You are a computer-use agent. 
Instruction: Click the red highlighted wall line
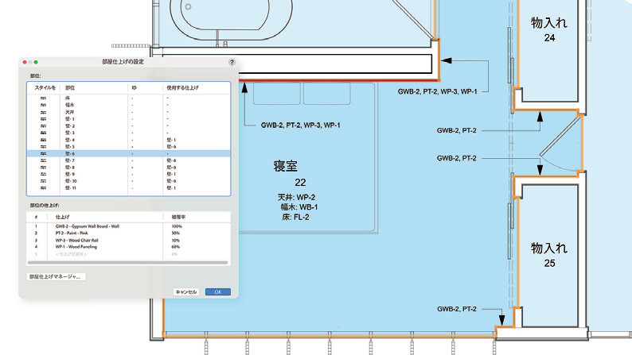[x=338, y=80]
